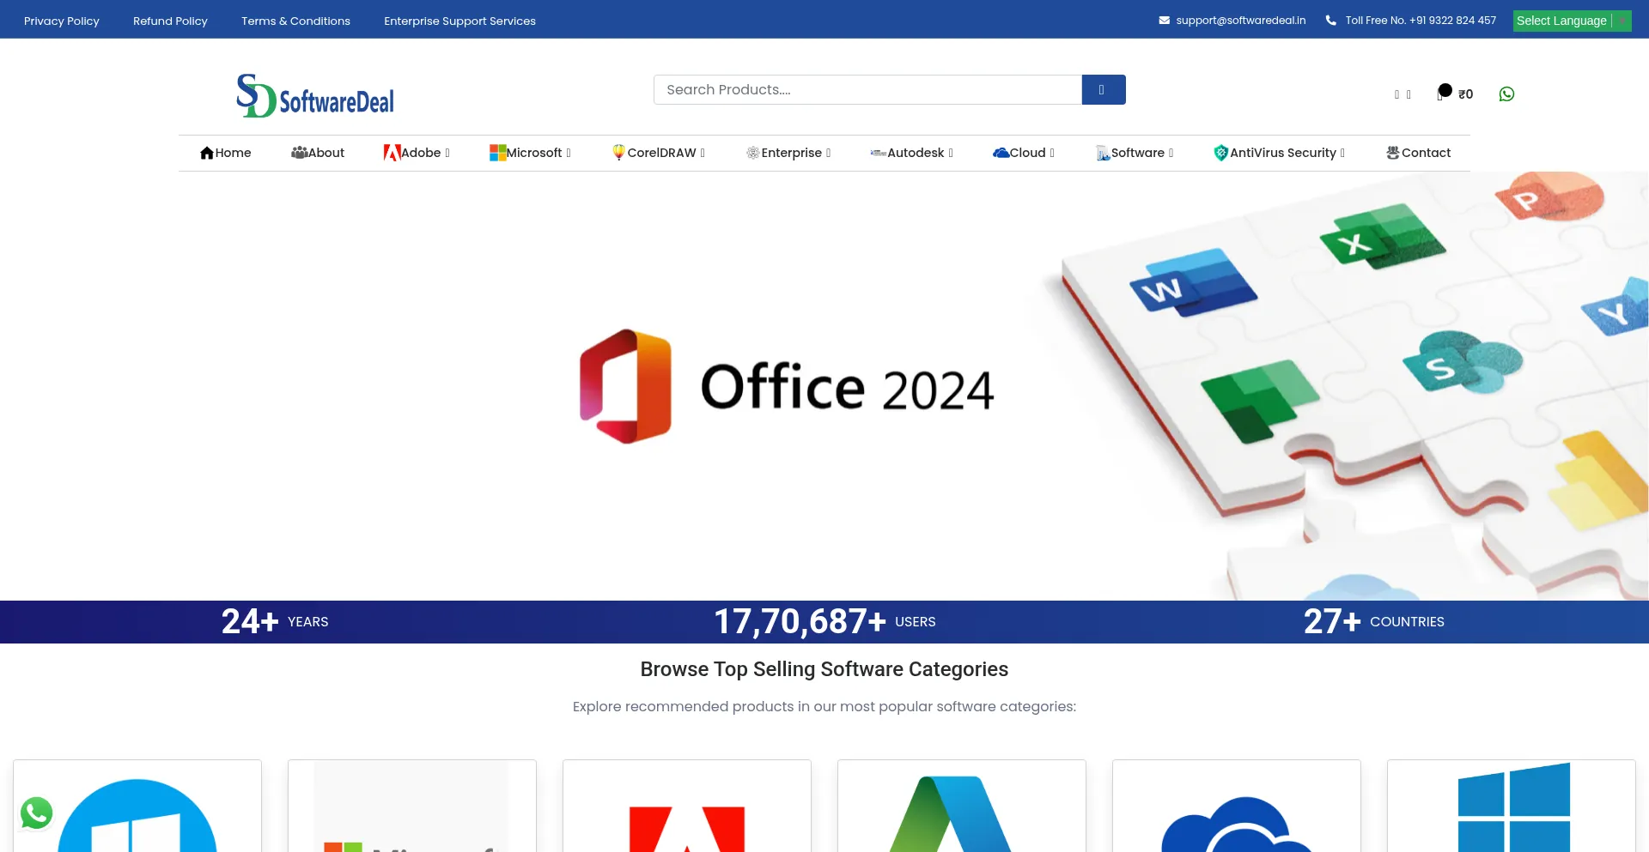Expand the Adobe dropdown arrow
The image size is (1649, 852).
(447, 153)
